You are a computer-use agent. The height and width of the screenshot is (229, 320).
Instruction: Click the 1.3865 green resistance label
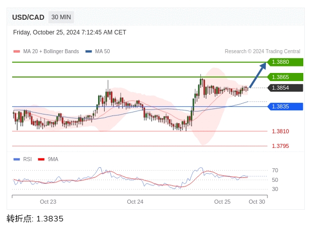coord(285,77)
